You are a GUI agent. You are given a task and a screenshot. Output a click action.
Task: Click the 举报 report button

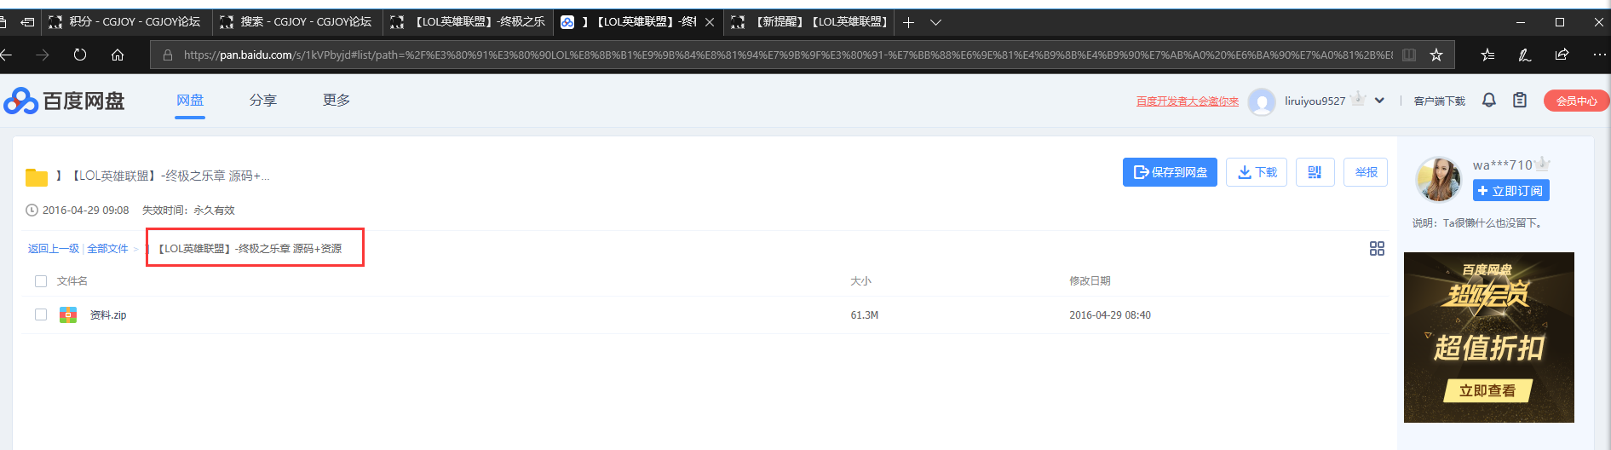(1366, 172)
